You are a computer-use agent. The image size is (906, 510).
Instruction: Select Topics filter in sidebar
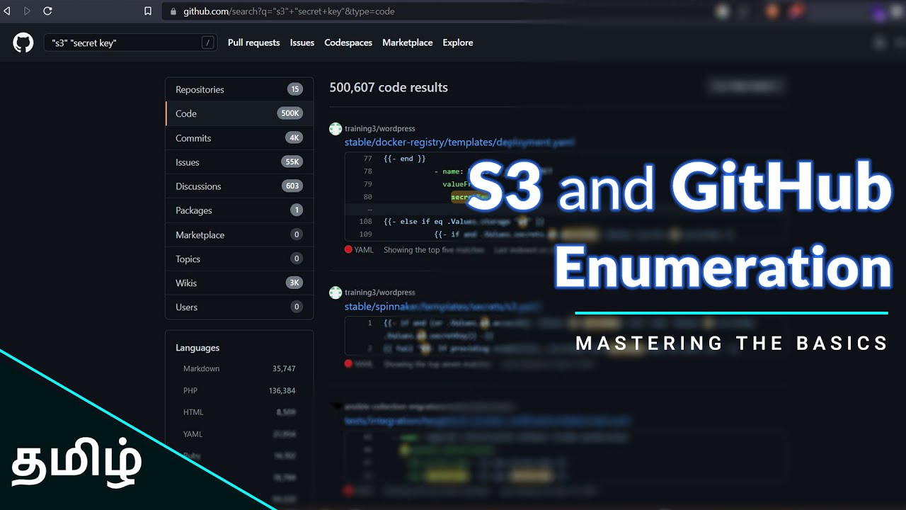(x=239, y=259)
